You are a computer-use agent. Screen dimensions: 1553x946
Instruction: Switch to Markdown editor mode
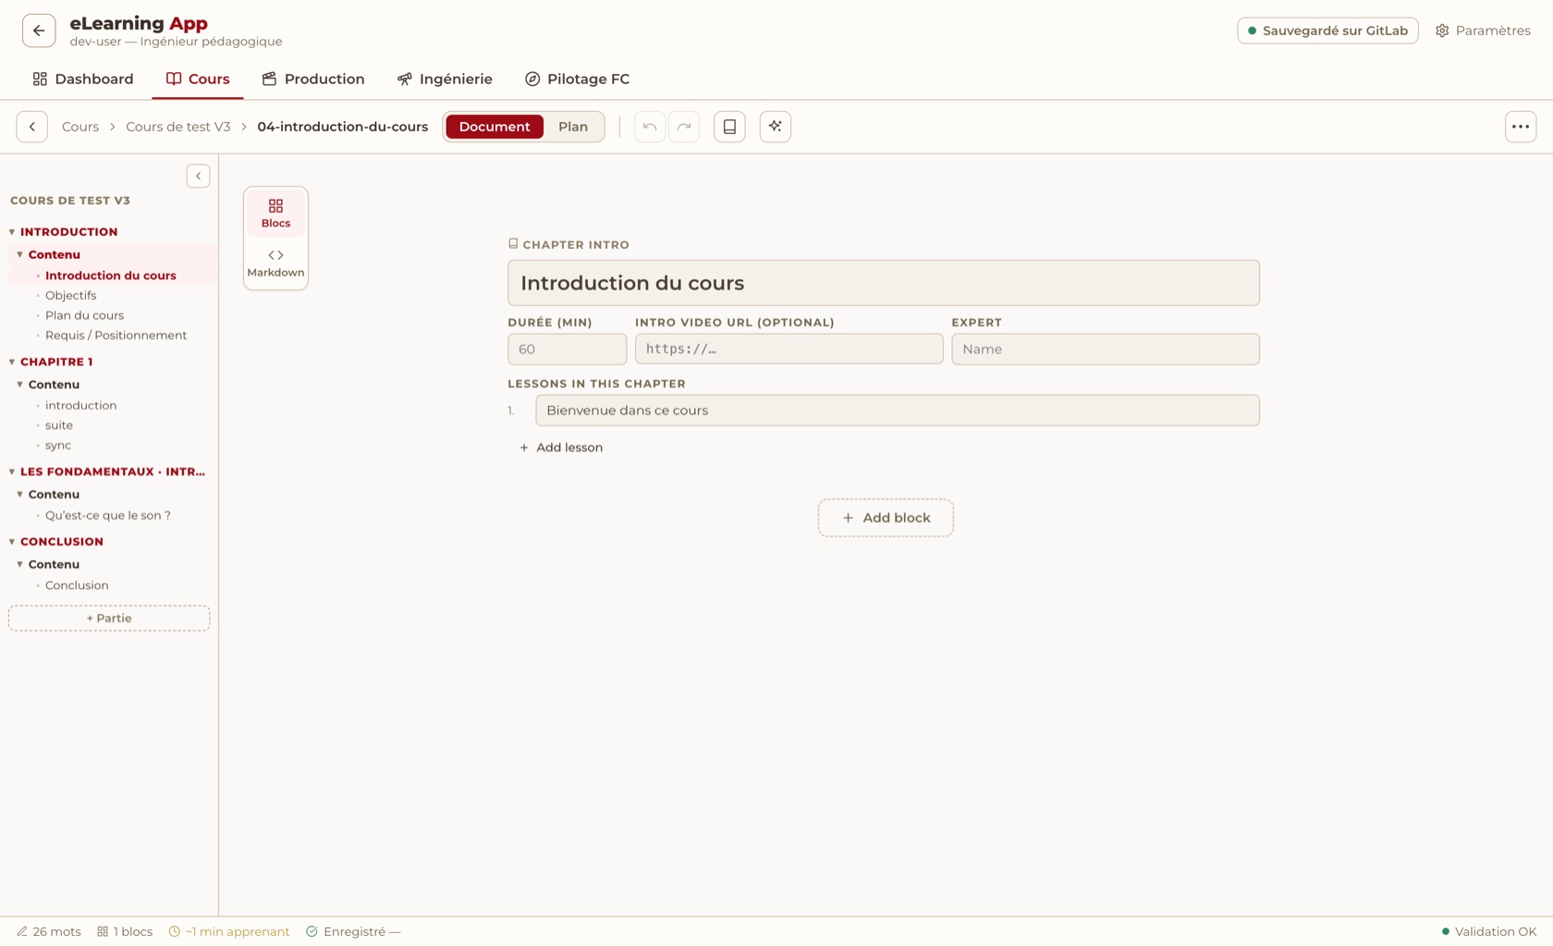[x=275, y=263]
